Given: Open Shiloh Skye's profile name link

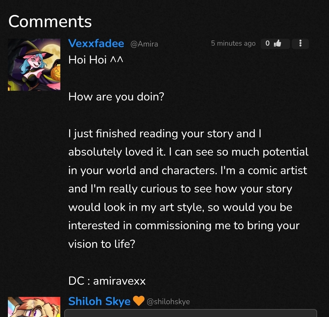Looking at the screenshot, I should point(99,301).
